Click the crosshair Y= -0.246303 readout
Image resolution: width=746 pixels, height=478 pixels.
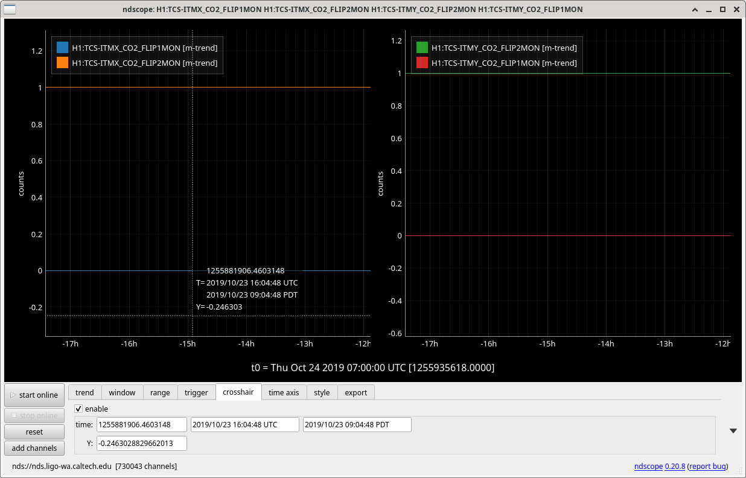[x=219, y=307]
